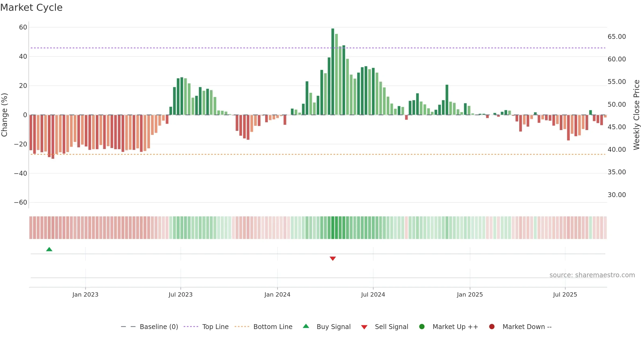Toggle the Baseline (0) legend entry
Screen dimensions: 644x362
point(149,327)
